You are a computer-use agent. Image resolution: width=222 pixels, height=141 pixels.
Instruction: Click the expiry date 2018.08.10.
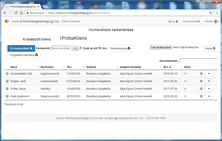point(171,74)
